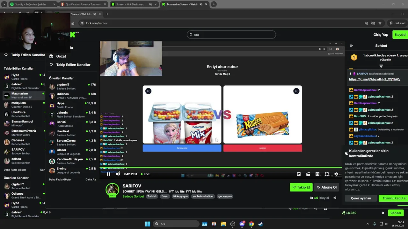Open stream player settings gear
408x229 pixels.
click(336, 174)
